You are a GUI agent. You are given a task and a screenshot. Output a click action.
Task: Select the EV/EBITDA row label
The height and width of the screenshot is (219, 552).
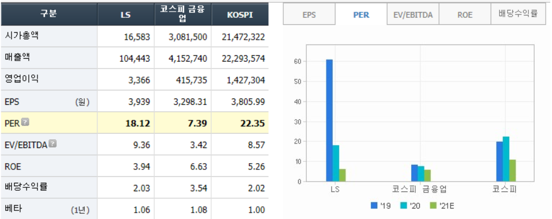click(x=26, y=145)
